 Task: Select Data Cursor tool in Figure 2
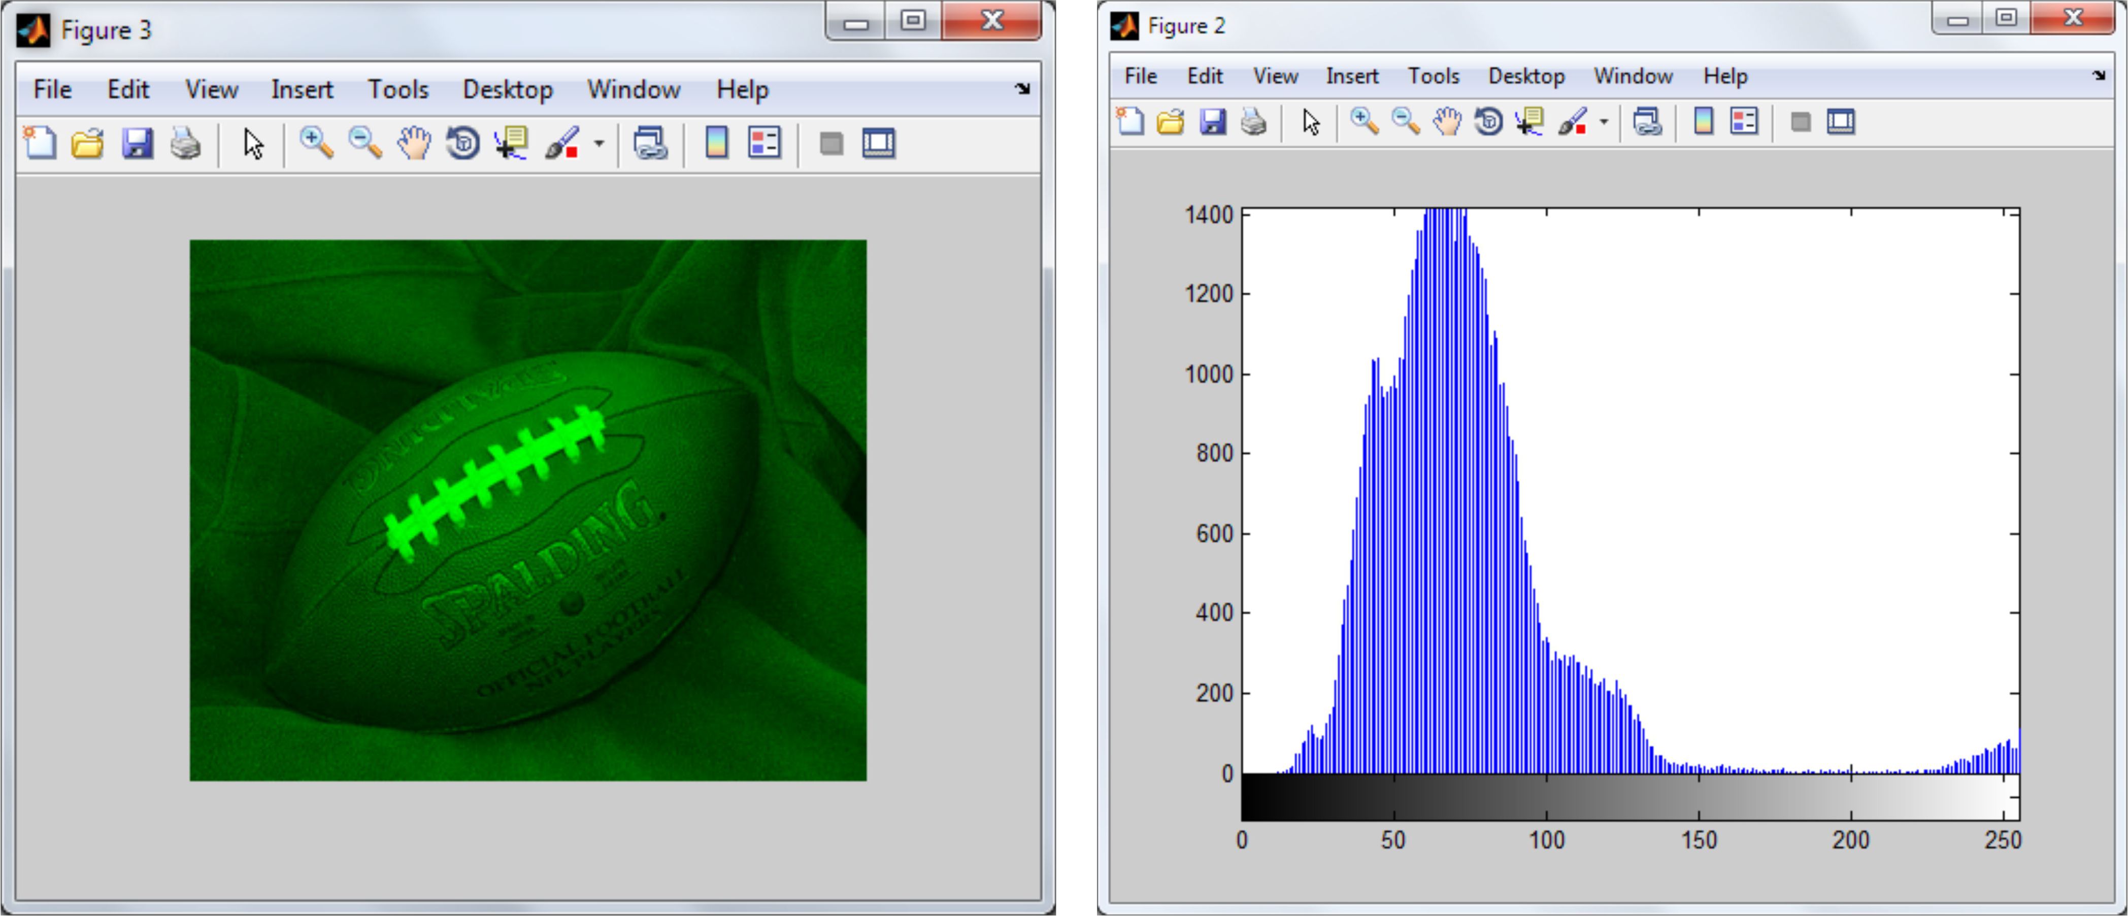(x=1529, y=122)
